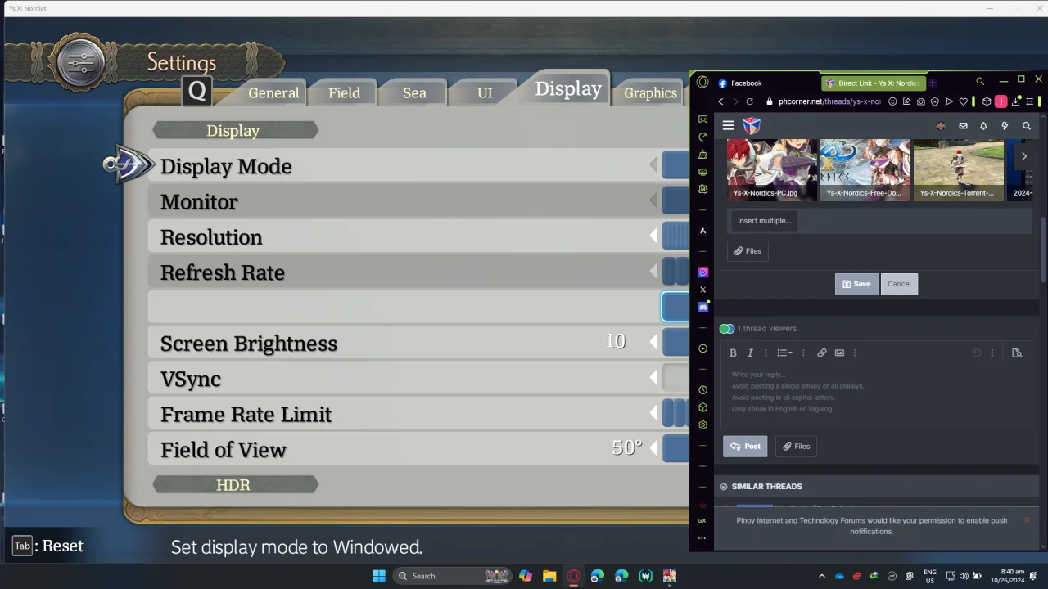Click the left arrow for Monitor

653,201
